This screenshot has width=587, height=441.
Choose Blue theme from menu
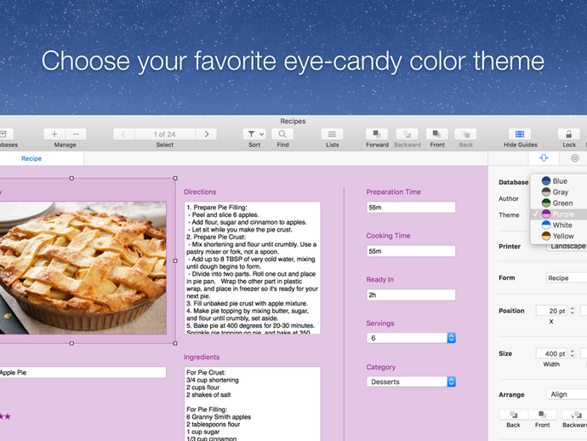(559, 181)
